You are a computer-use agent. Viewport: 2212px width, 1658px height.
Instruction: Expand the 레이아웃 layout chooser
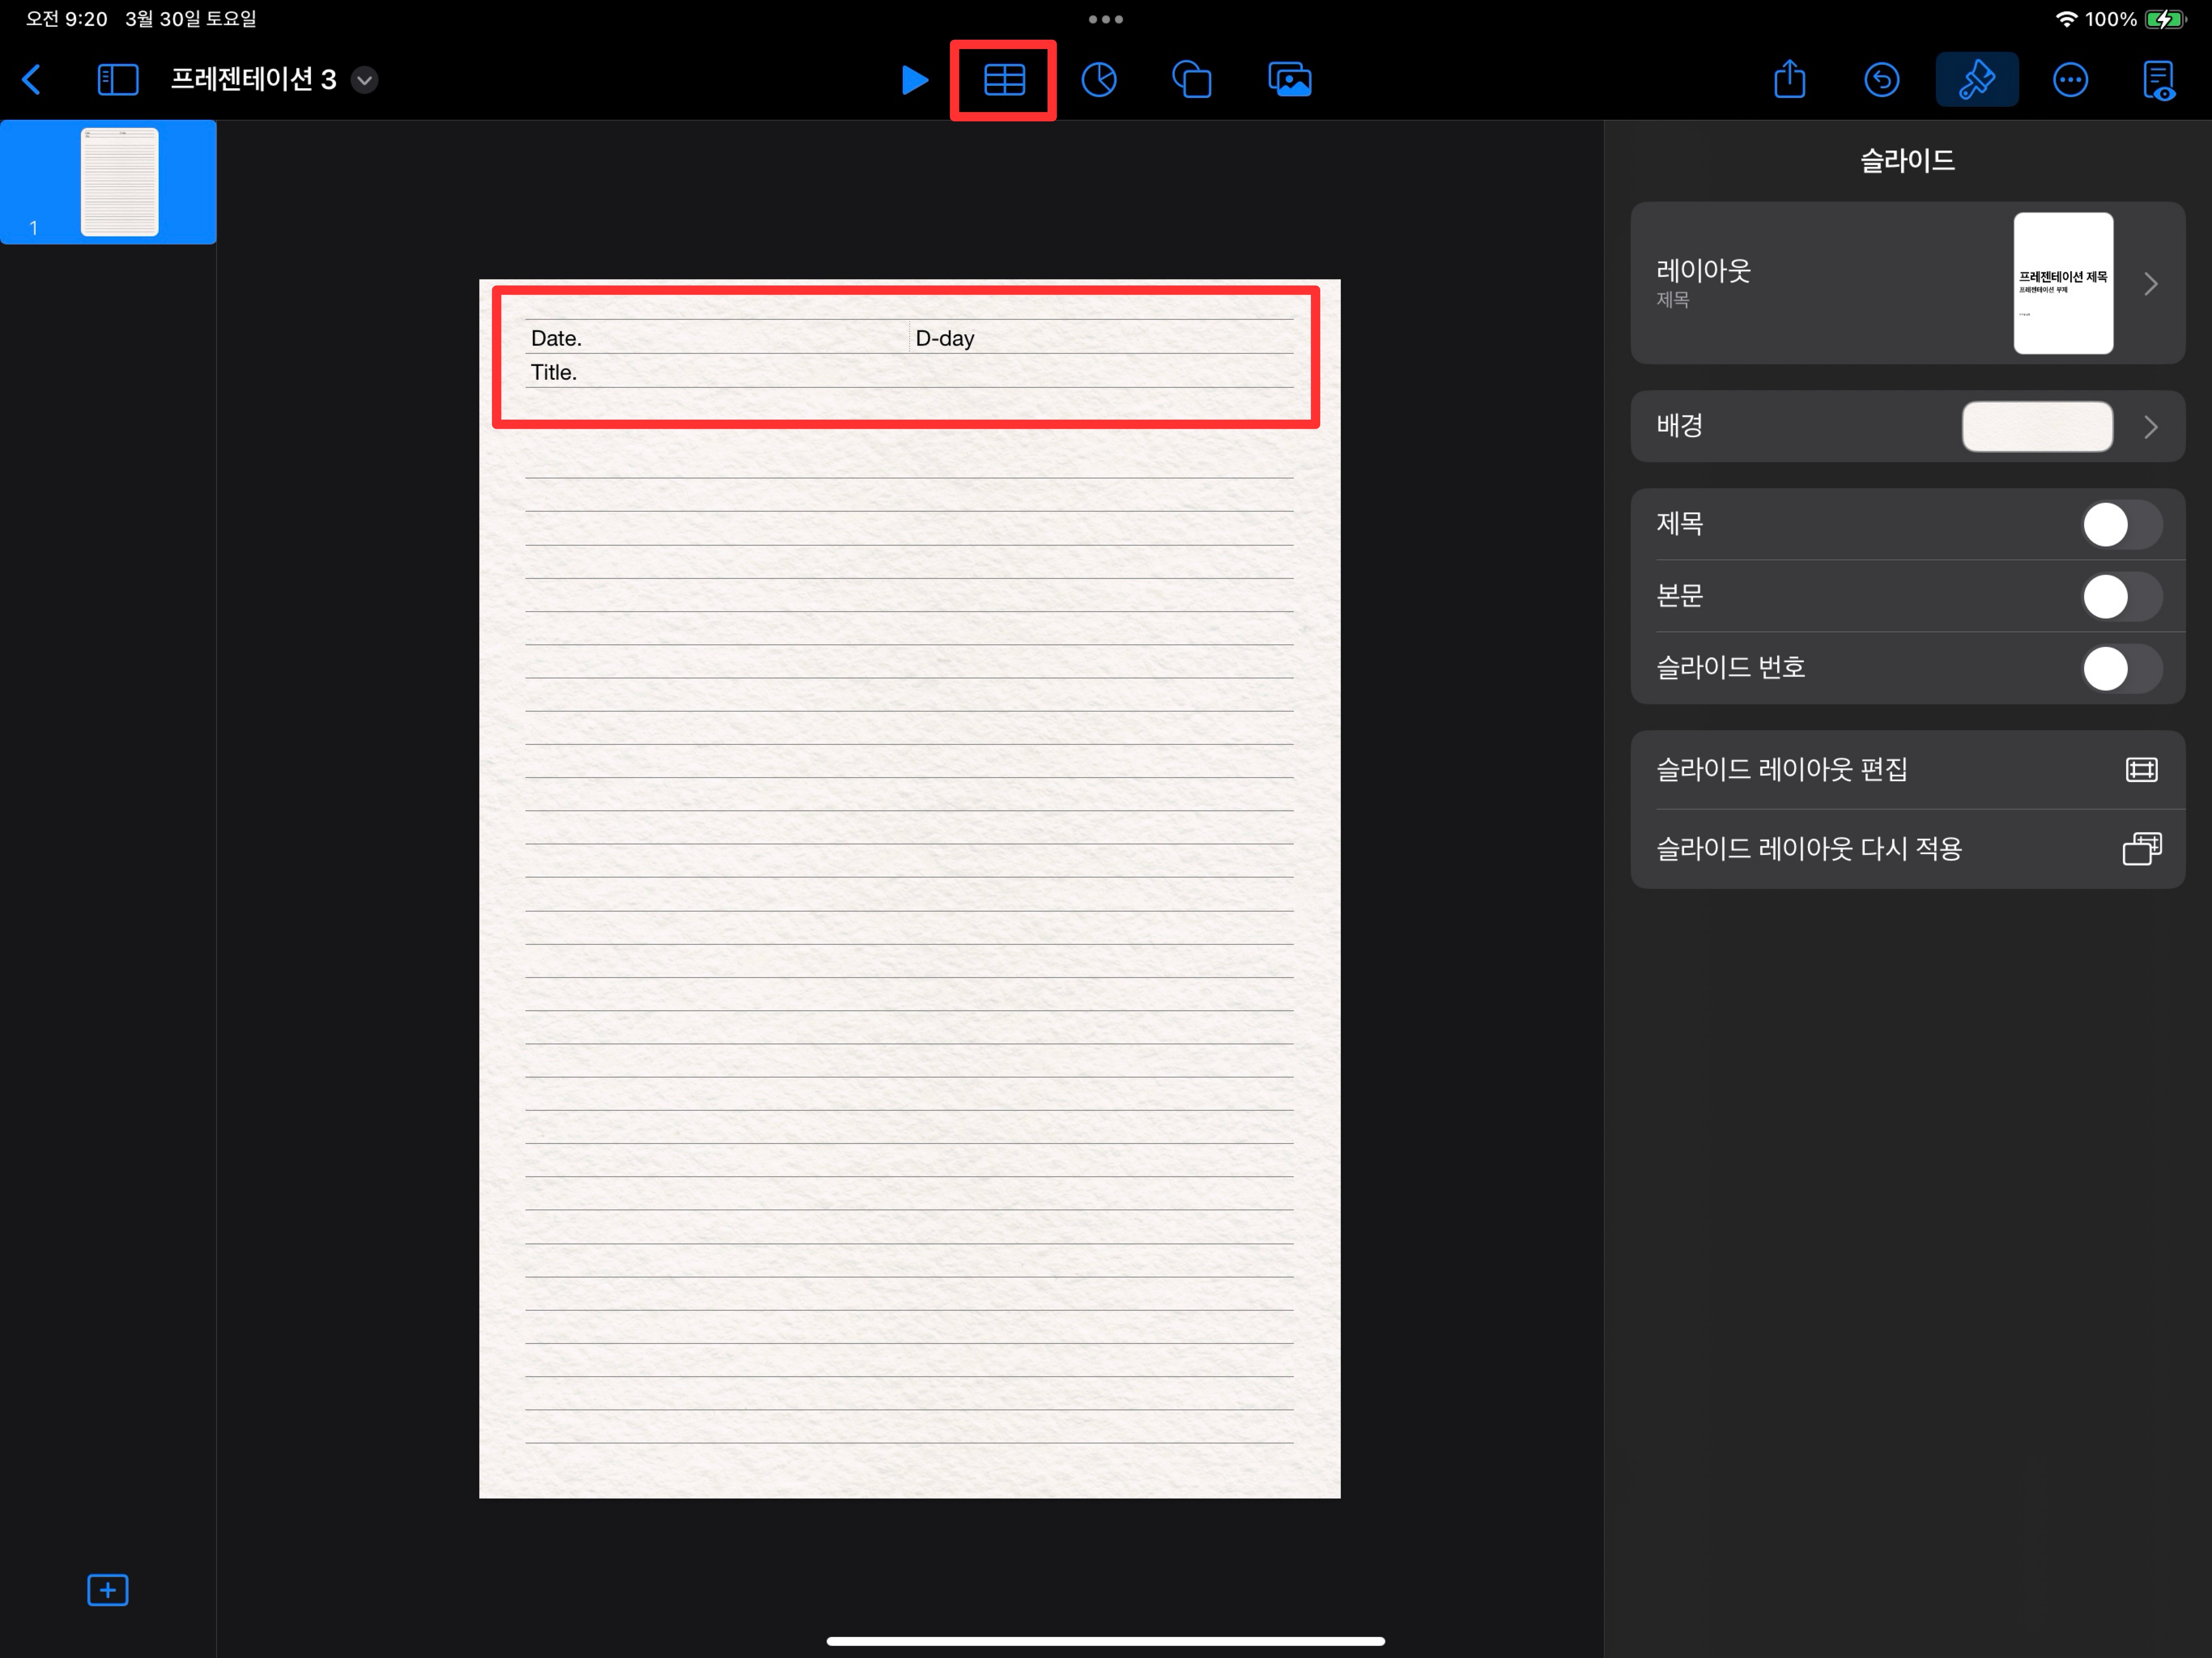click(x=2150, y=284)
